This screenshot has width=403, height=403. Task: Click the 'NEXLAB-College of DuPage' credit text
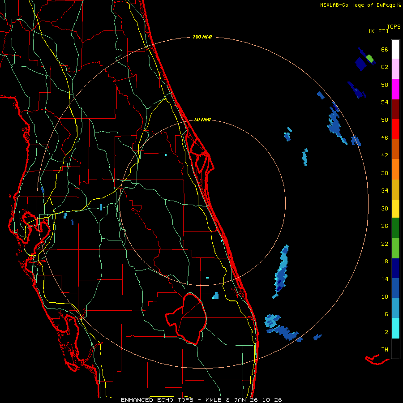click(x=358, y=5)
